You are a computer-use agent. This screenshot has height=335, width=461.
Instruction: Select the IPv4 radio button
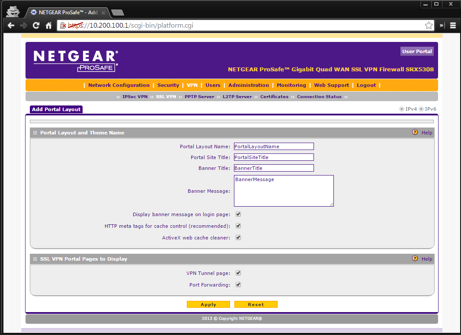point(402,109)
